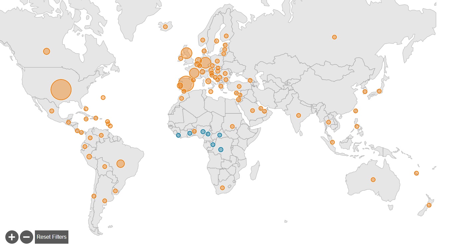Select the orange bubble over Bolivia

point(105,167)
